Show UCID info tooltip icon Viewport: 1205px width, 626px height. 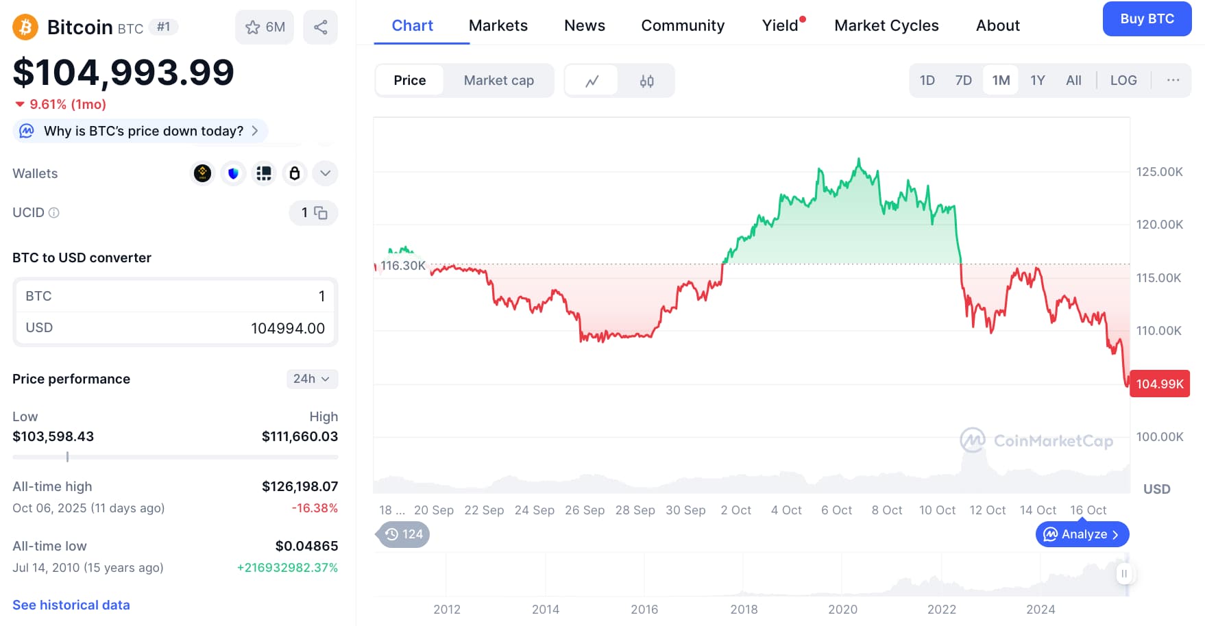coord(54,212)
